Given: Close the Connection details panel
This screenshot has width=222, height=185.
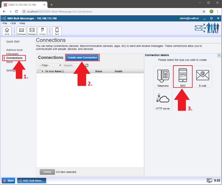Looking at the screenshot, I should 219,56.
